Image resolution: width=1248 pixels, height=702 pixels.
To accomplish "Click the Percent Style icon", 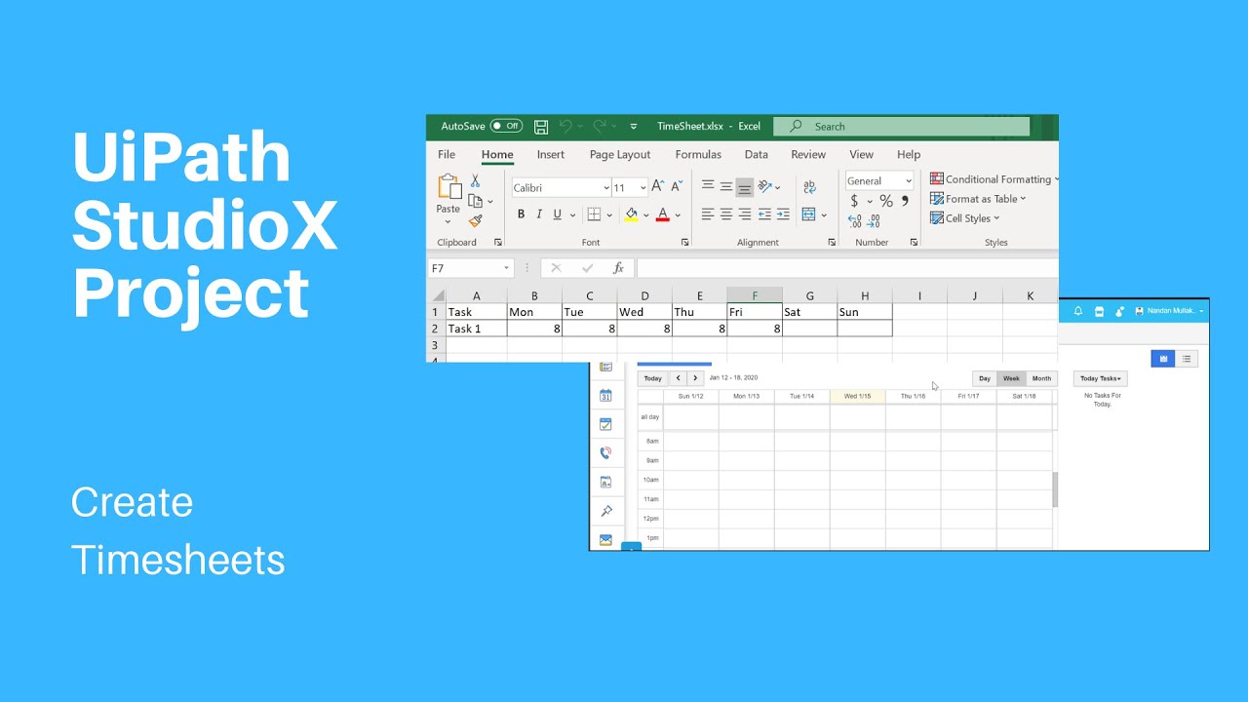I will point(886,201).
